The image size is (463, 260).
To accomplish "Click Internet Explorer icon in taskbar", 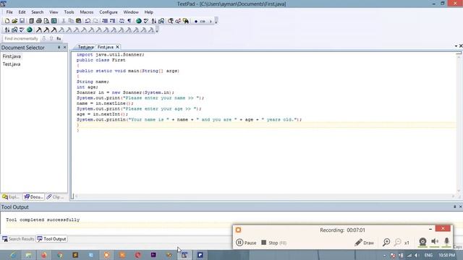I will [x=13, y=255].
